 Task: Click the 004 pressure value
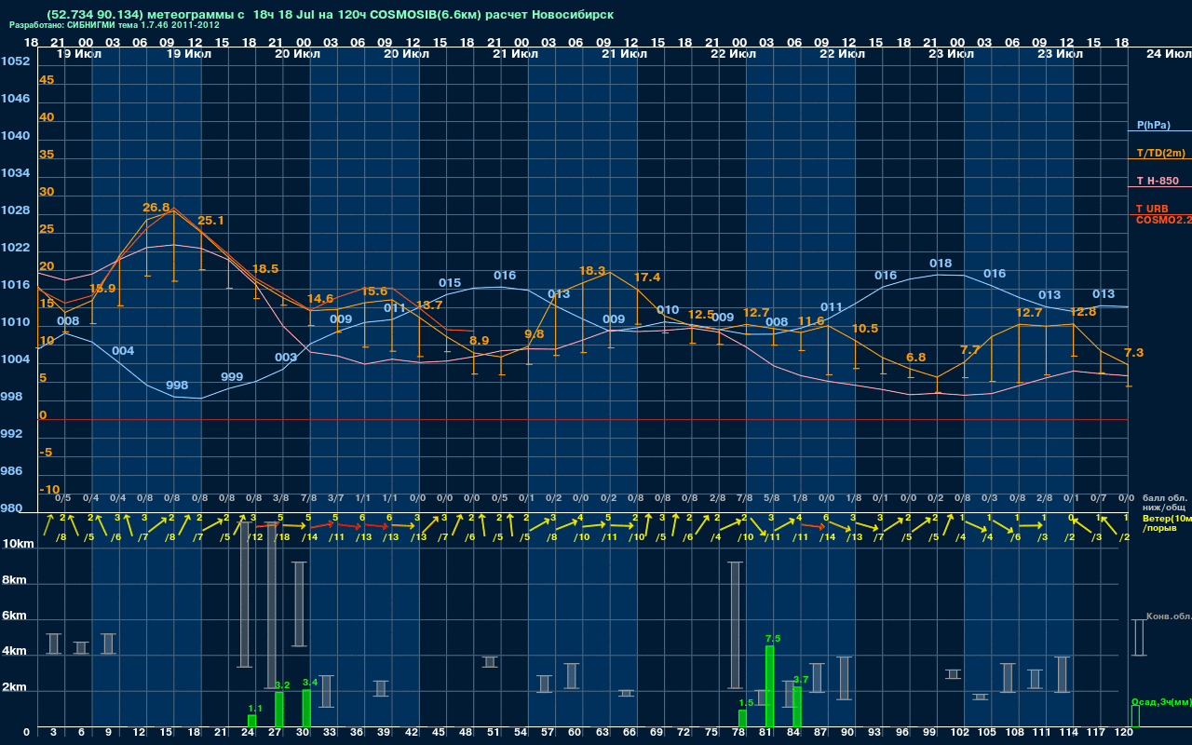tap(123, 351)
